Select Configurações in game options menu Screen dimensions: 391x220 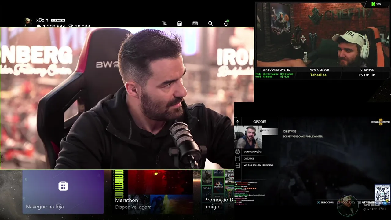pyautogui.click(x=253, y=152)
